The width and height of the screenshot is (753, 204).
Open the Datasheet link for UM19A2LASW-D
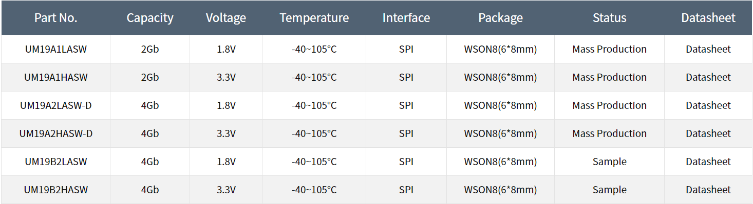(x=708, y=105)
